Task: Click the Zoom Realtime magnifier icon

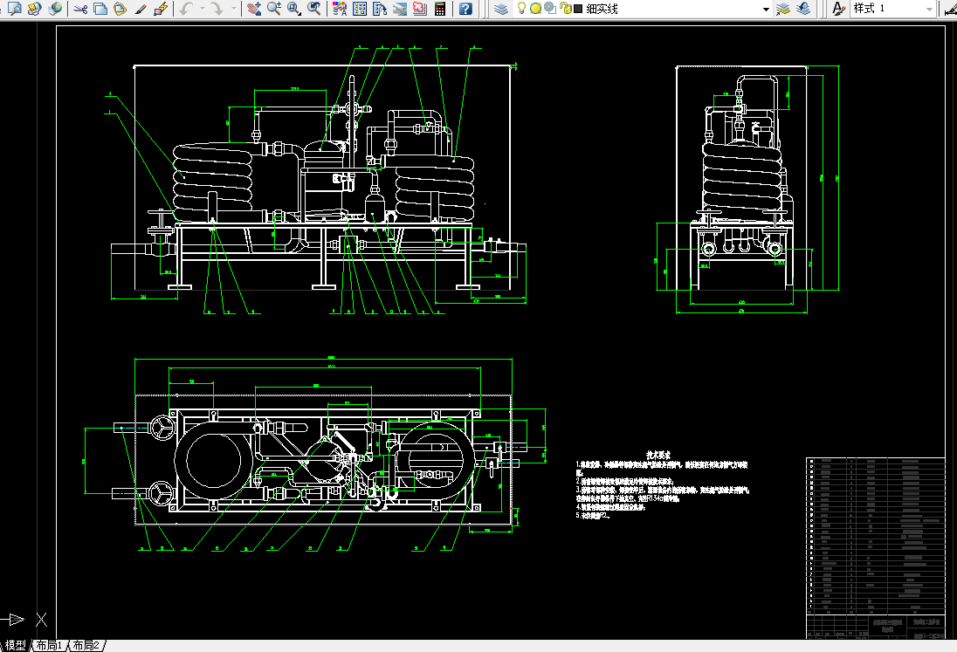Action: (274, 9)
